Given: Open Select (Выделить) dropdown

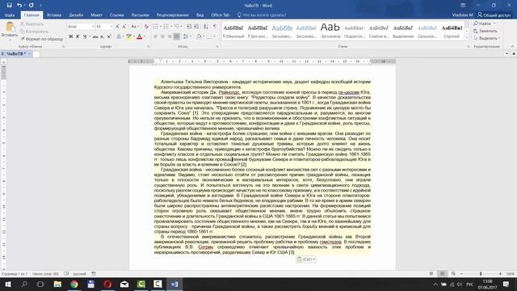Looking at the screenshot, I should point(486,38).
